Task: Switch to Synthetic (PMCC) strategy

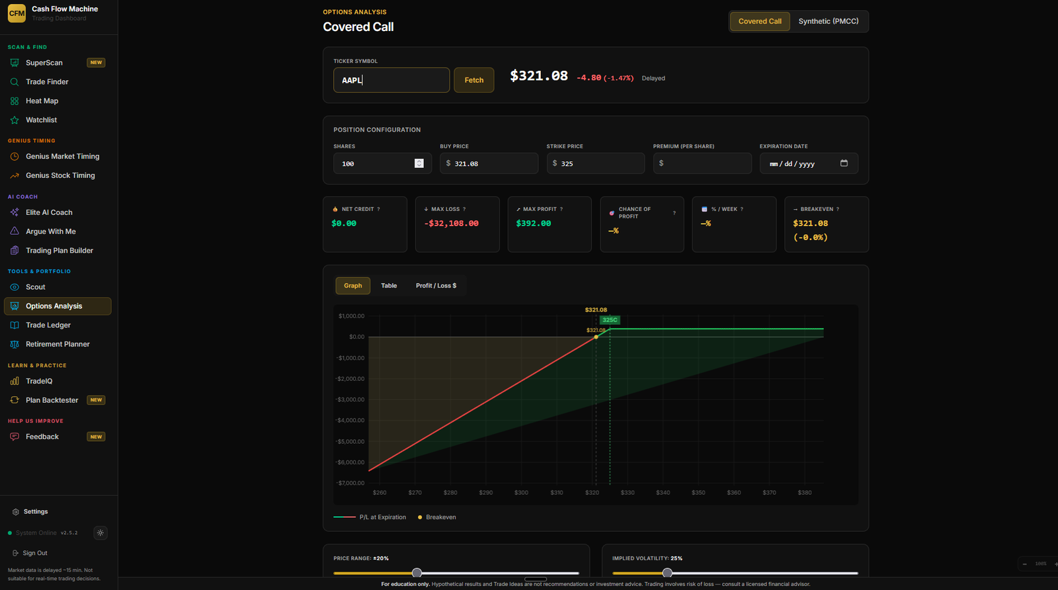Action: pyautogui.click(x=829, y=21)
